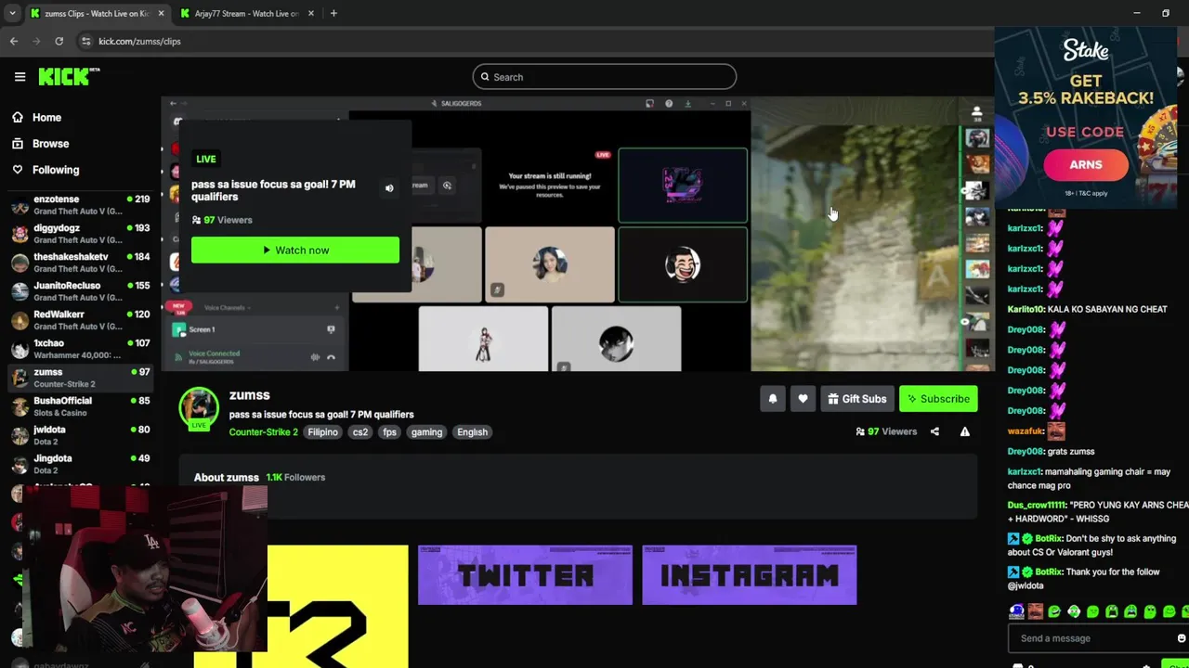Image resolution: width=1189 pixels, height=668 pixels.
Task: Click 97 Viewers count under video
Action: (x=886, y=431)
